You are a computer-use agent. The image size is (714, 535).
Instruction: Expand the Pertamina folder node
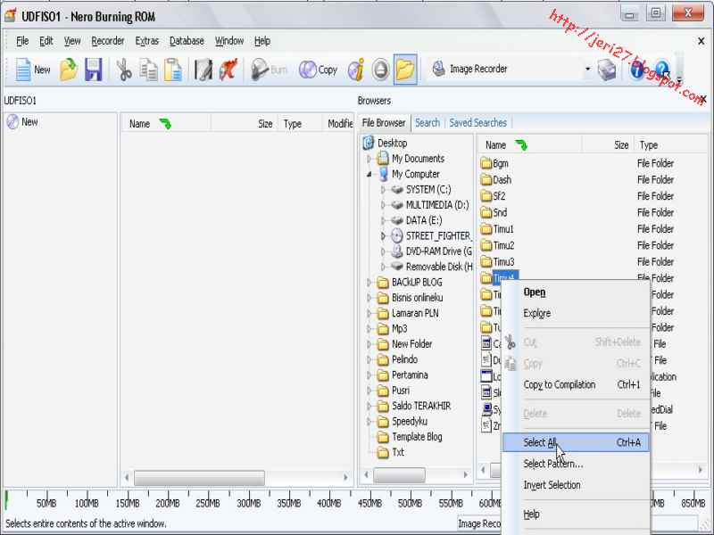(369, 375)
